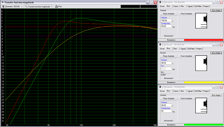This screenshot has height=127, width=224.
Task: Open the dropdown arrow beside Transfer function magnitude
Action: point(52,6)
